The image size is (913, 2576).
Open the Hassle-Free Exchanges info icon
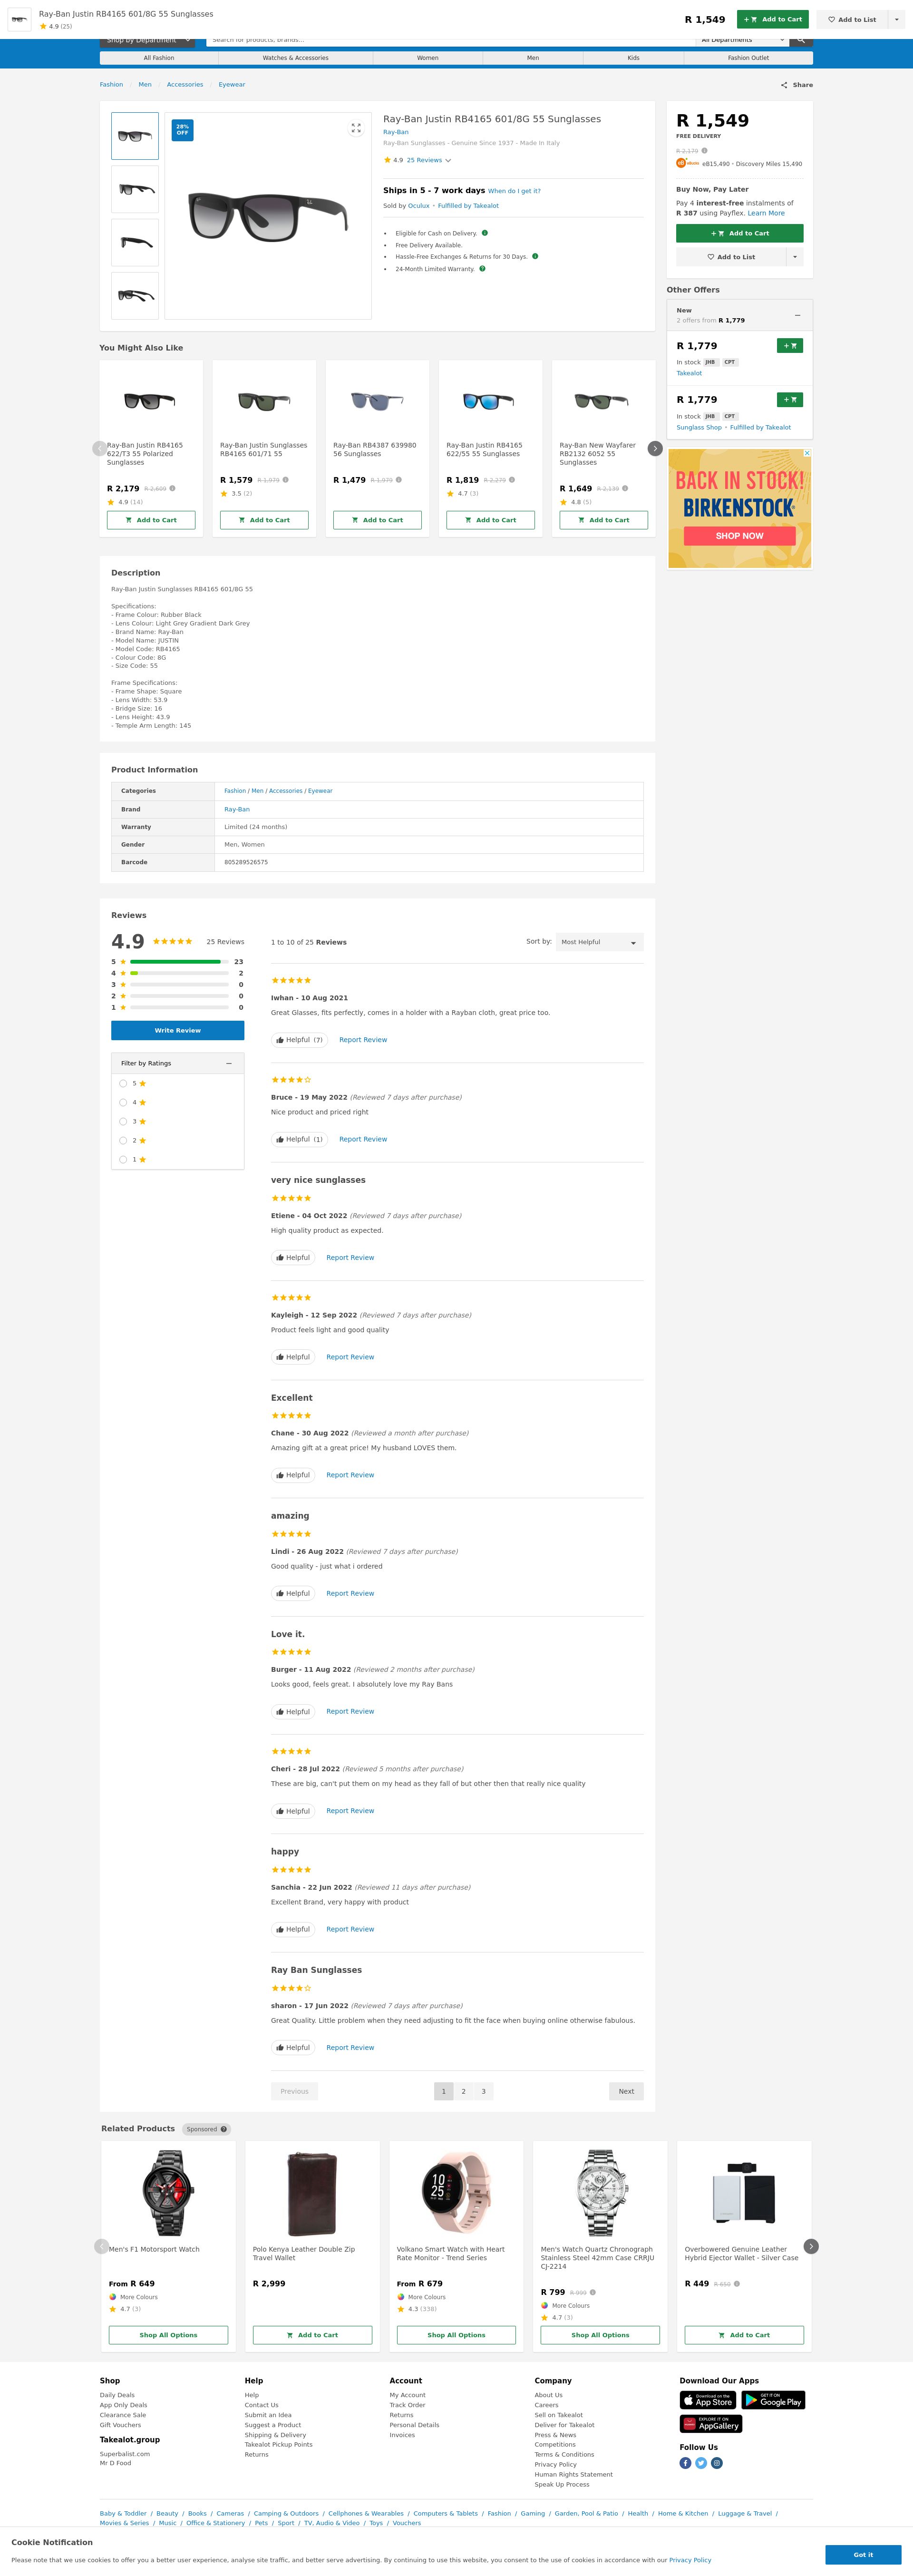[535, 256]
